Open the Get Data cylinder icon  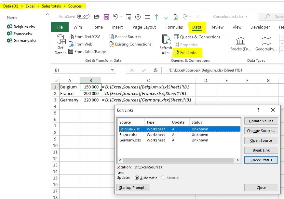(x=61, y=40)
